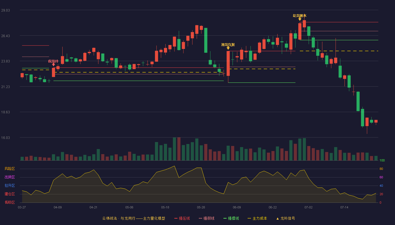Click the dotted pink icon beside 强弱线
Screen dimensions: 395x225
(x=200, y=218)
